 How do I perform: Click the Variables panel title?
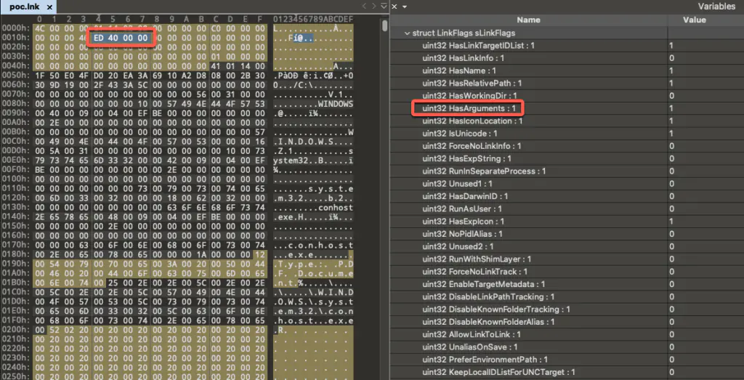click(x=721, y=7)
